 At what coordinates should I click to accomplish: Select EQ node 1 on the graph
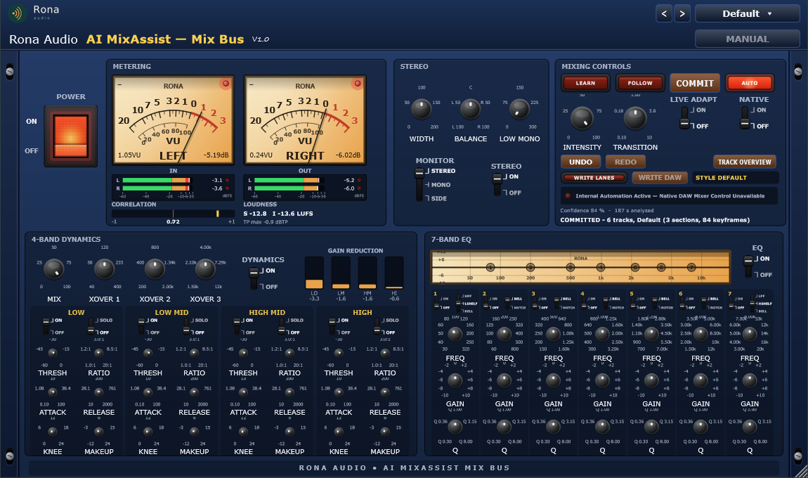[x=490, y=267]
